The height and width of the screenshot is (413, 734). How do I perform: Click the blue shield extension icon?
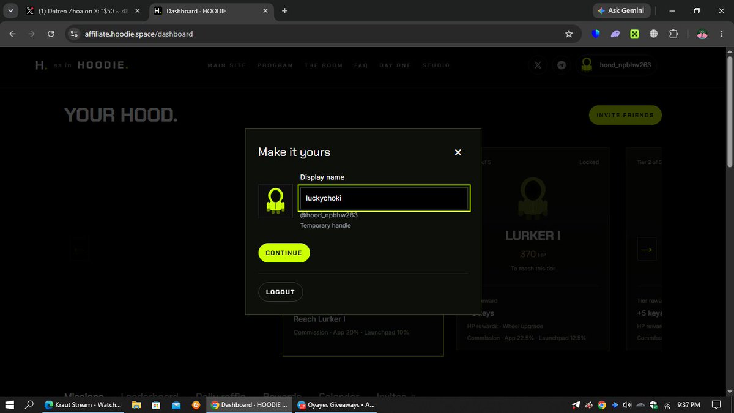point(596,34)
